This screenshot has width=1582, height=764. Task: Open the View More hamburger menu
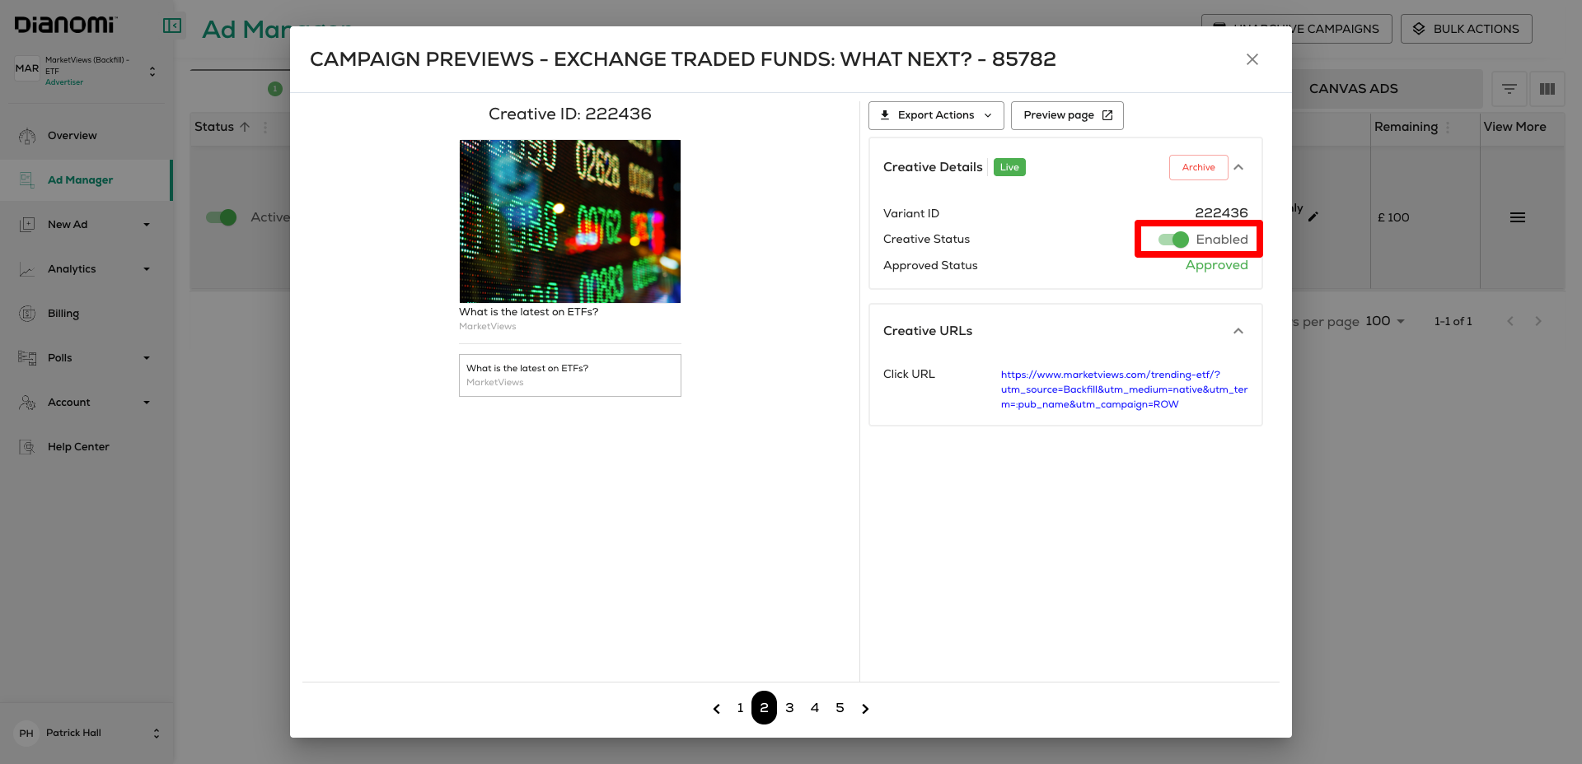(x=1518, y=217)
